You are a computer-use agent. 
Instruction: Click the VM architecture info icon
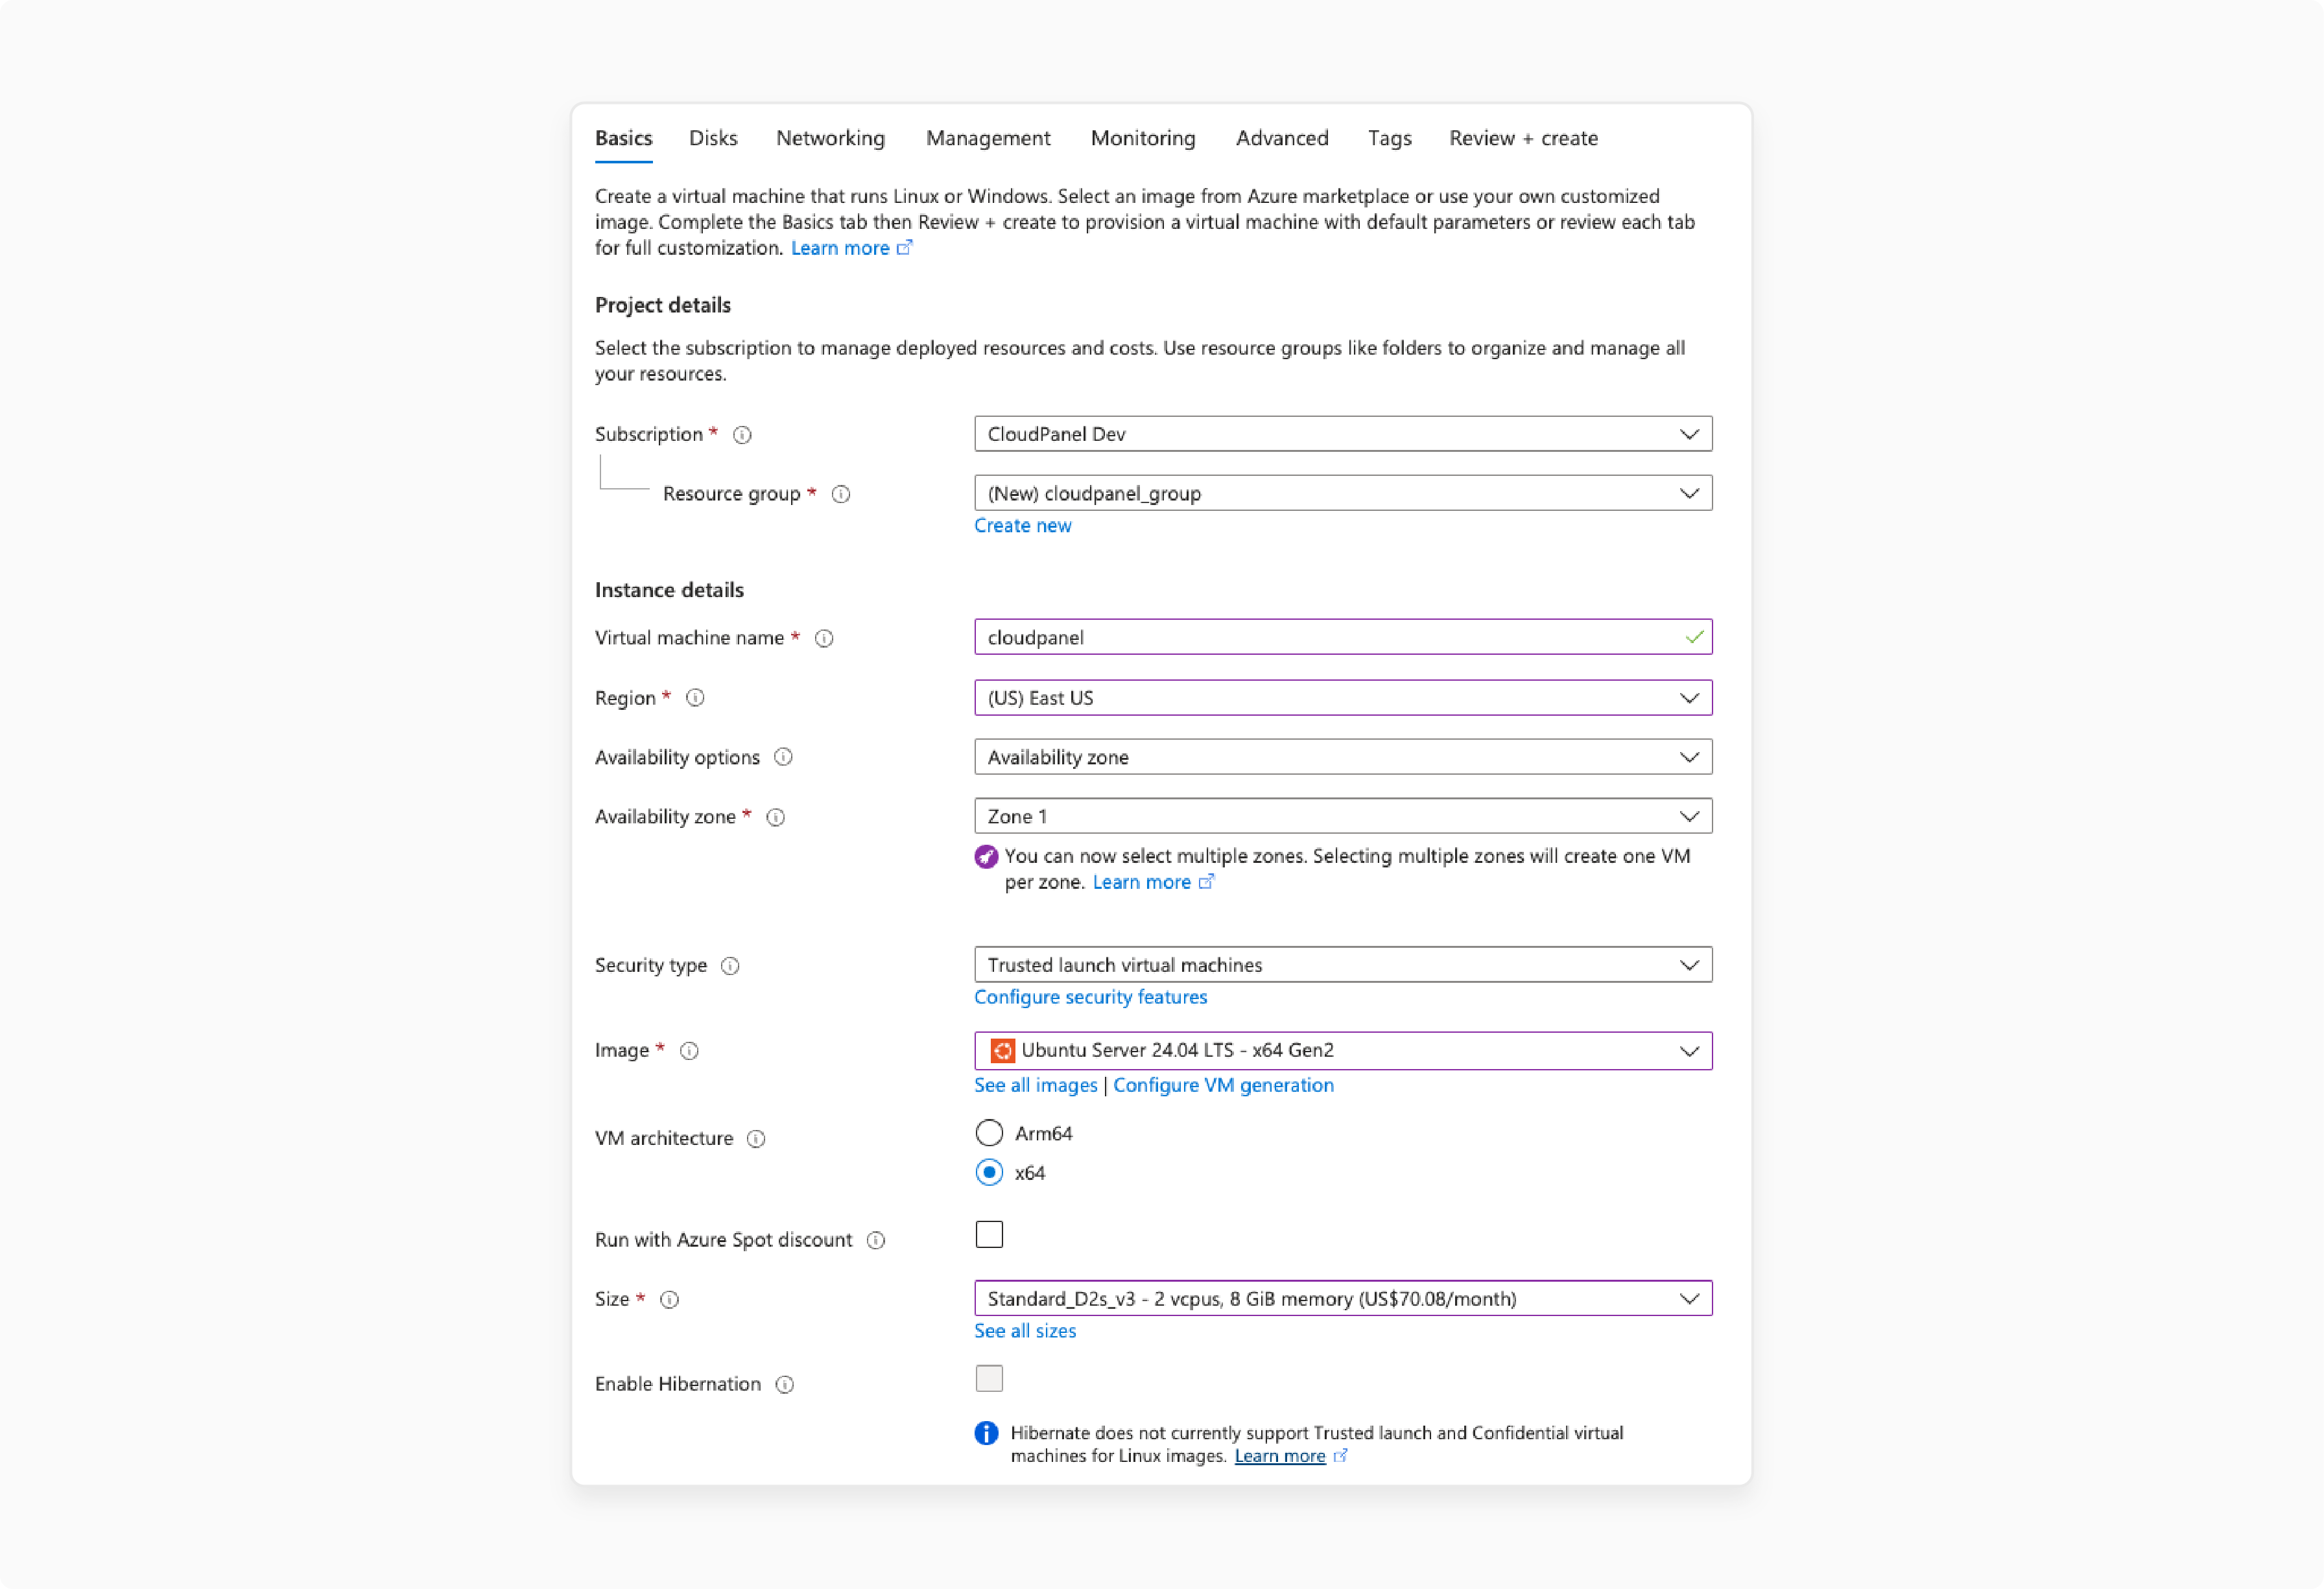pyautogui.click(x=756, y=1138)
